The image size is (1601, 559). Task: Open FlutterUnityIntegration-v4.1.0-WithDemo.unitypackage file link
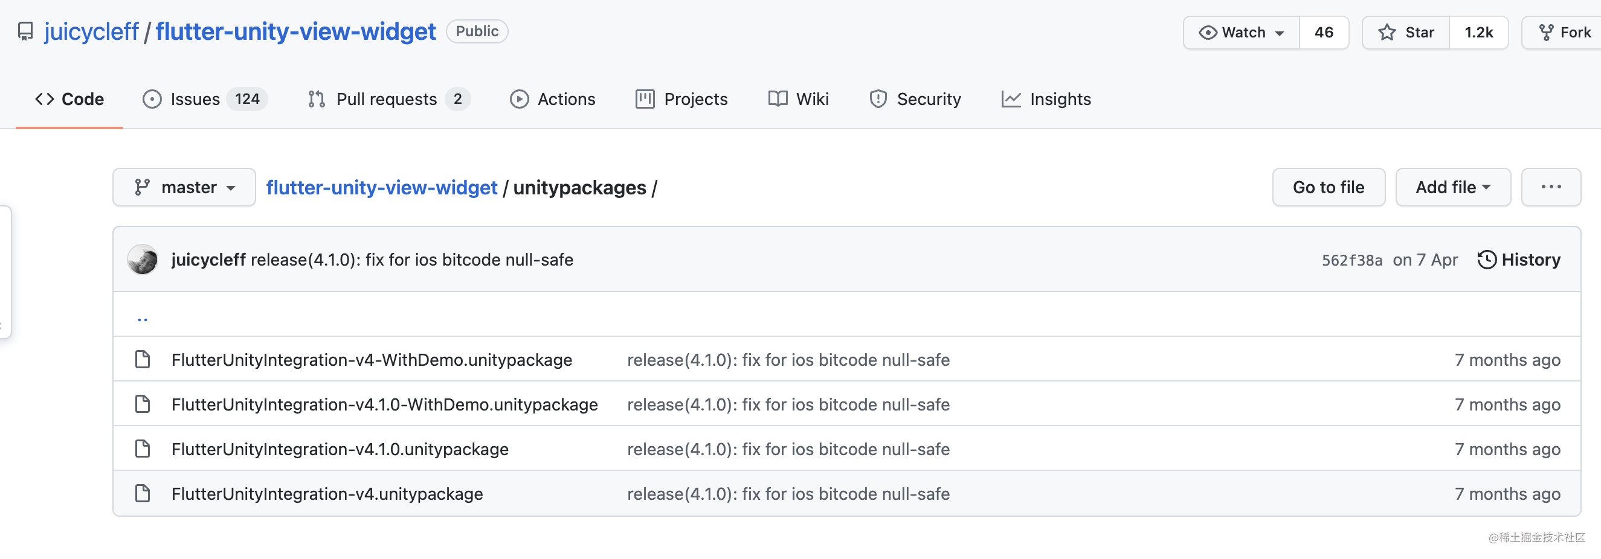(x=384, y=404)
